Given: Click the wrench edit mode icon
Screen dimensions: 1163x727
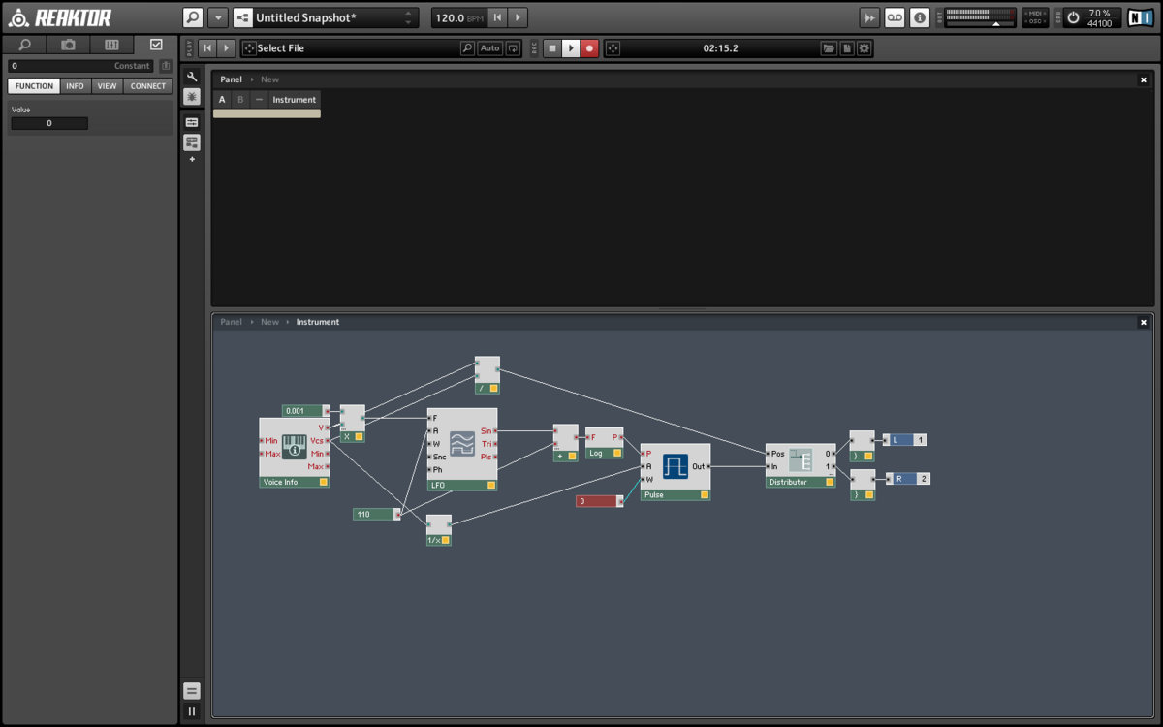Looking at the screenshot, I should coord(192,77).
